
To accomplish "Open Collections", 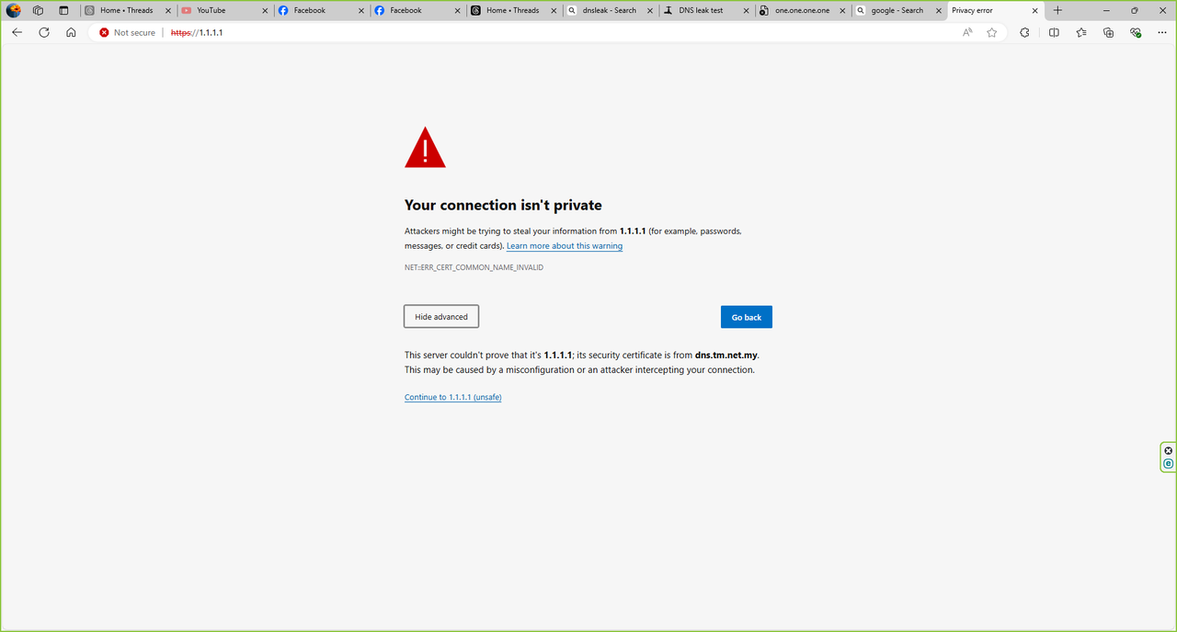I will [1109, 32].
